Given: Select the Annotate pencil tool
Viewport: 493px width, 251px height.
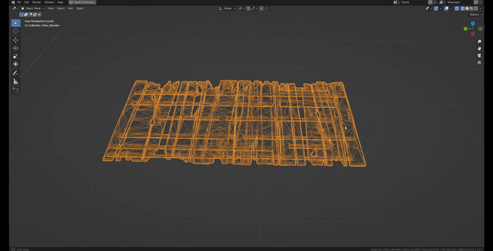Looking at the screenshot, I should [15, 73].
